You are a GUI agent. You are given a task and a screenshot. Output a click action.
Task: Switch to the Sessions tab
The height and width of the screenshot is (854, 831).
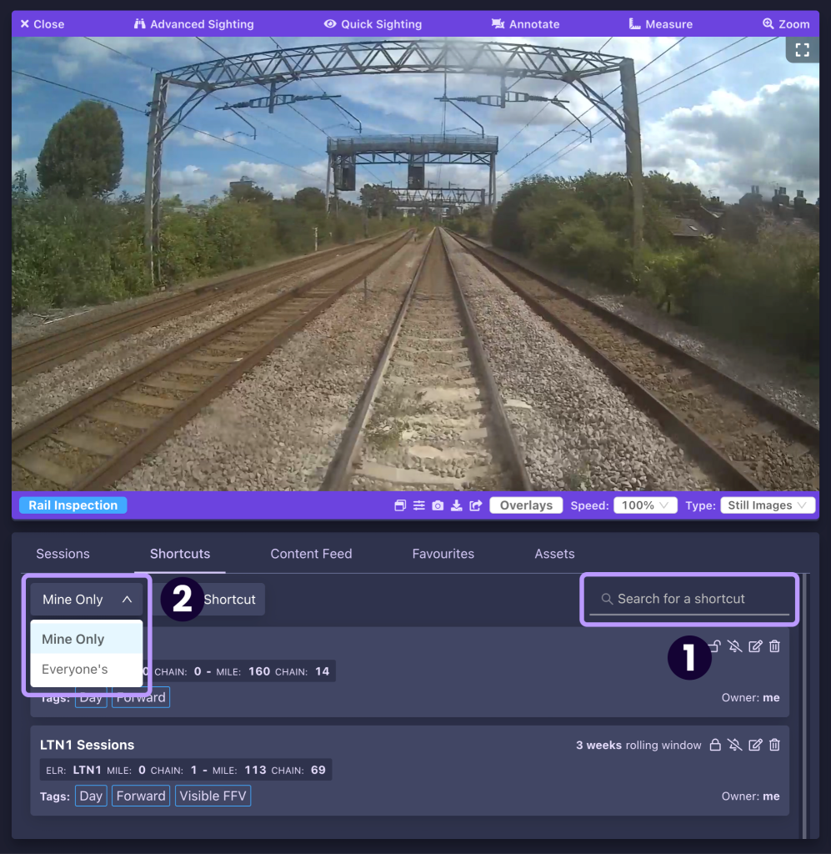63,554
